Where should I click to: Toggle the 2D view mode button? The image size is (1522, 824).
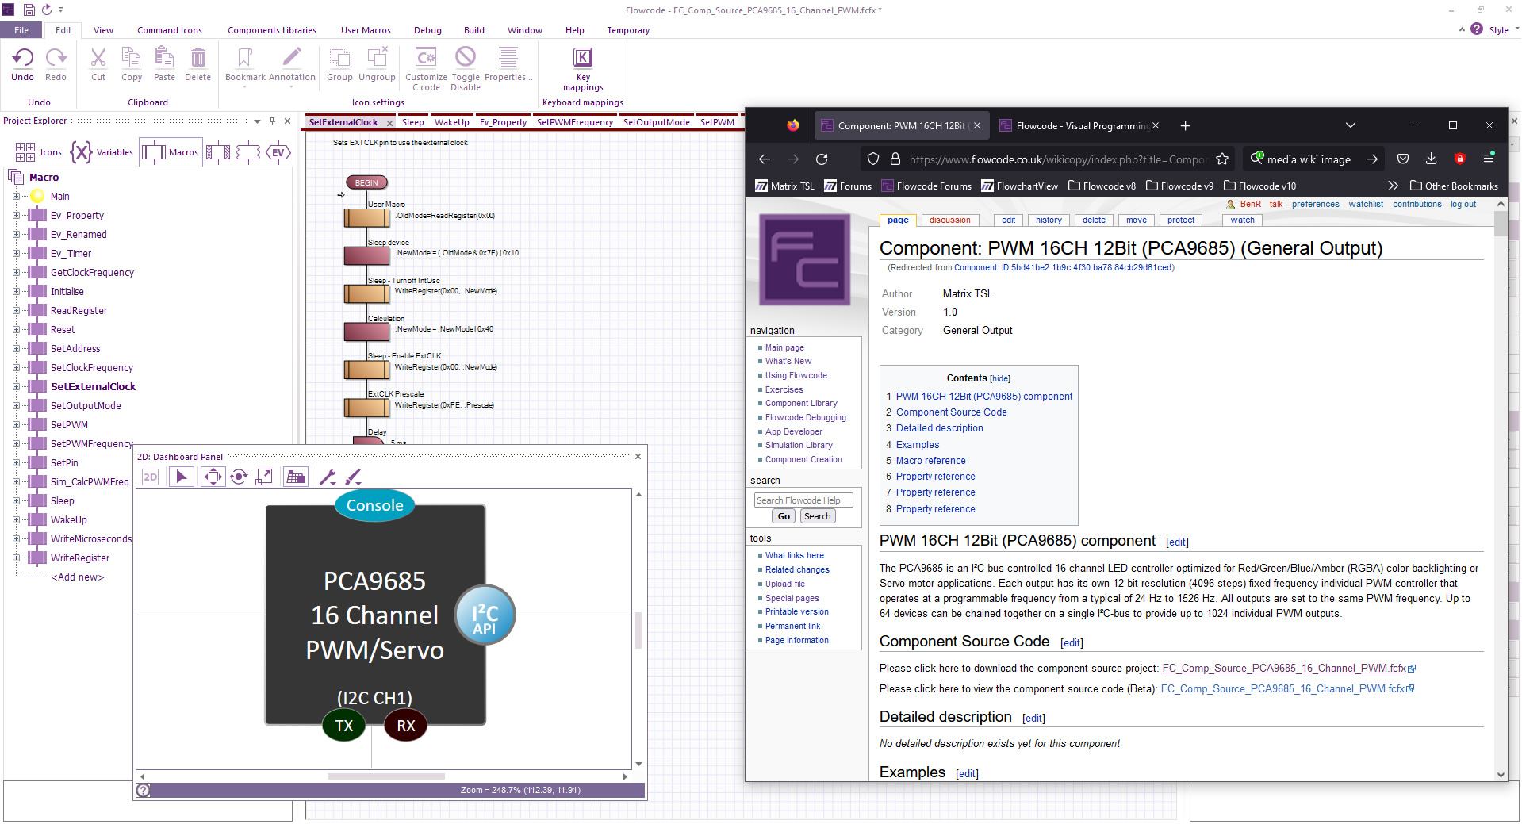[151, 477]
